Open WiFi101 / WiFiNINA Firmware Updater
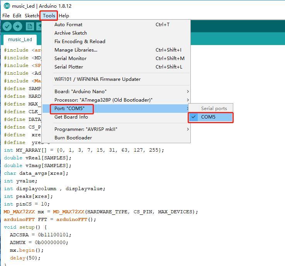The image size is (285, 266). [116, 79]
